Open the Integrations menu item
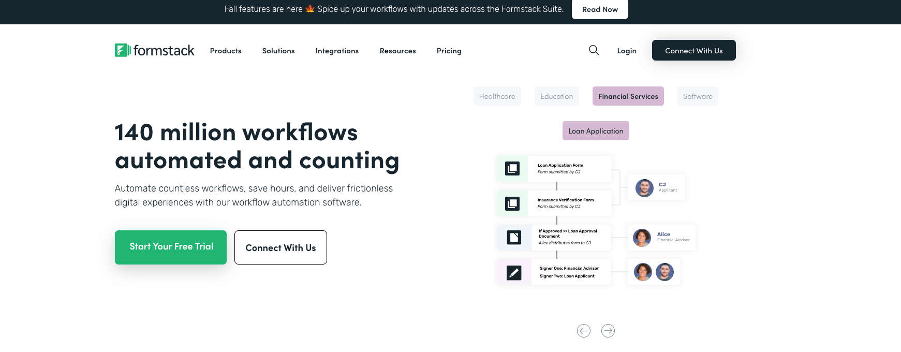901x352 pixels. [337, 51]
